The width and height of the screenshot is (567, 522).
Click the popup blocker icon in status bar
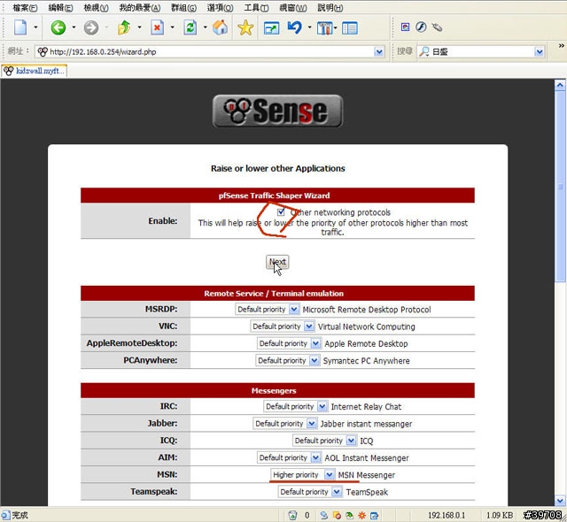click(x=337, y=515)
